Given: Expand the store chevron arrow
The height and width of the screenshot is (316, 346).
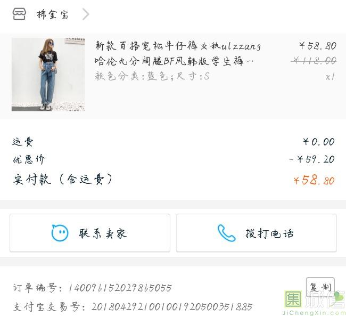Looking at the screenshot, I should (x=86, y=14).
